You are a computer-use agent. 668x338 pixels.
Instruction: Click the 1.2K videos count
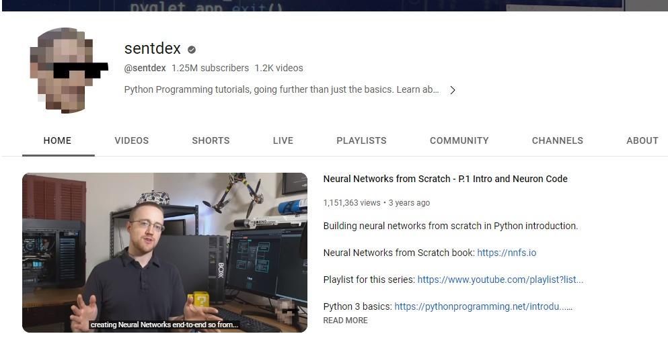(x=279, y=68)
